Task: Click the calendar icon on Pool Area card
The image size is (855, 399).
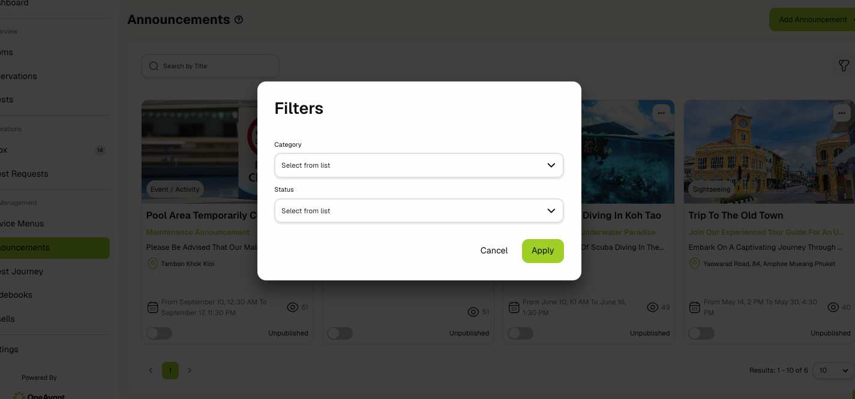Action: [x=153, y=307]
